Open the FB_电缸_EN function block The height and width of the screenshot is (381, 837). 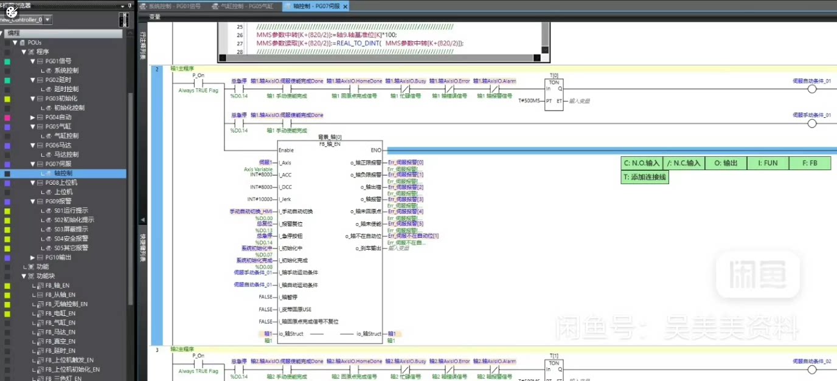click(60, 314)
